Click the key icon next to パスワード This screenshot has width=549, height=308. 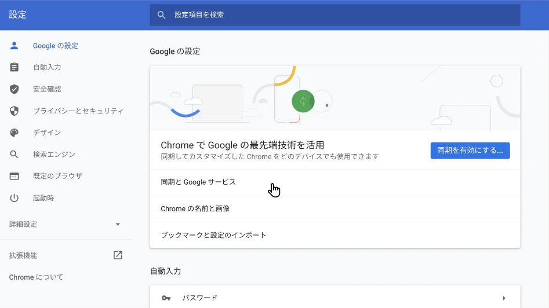[x=166, y=298]
